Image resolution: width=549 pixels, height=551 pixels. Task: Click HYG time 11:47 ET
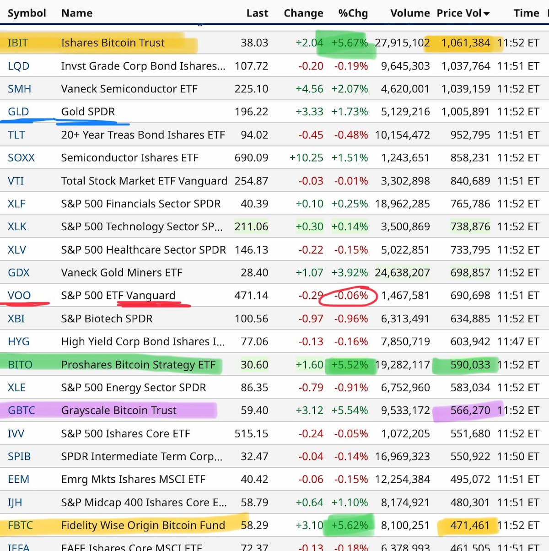pyautogui.click(x=518, y=341)
